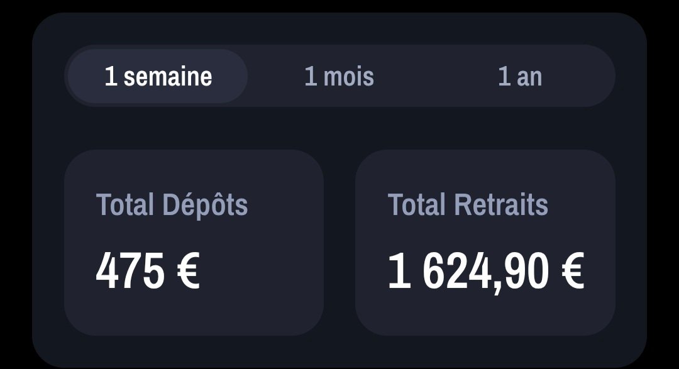Viewport: 679px width, 369px height.
Task: Click the euro symbol after 475
Action: 189,271
